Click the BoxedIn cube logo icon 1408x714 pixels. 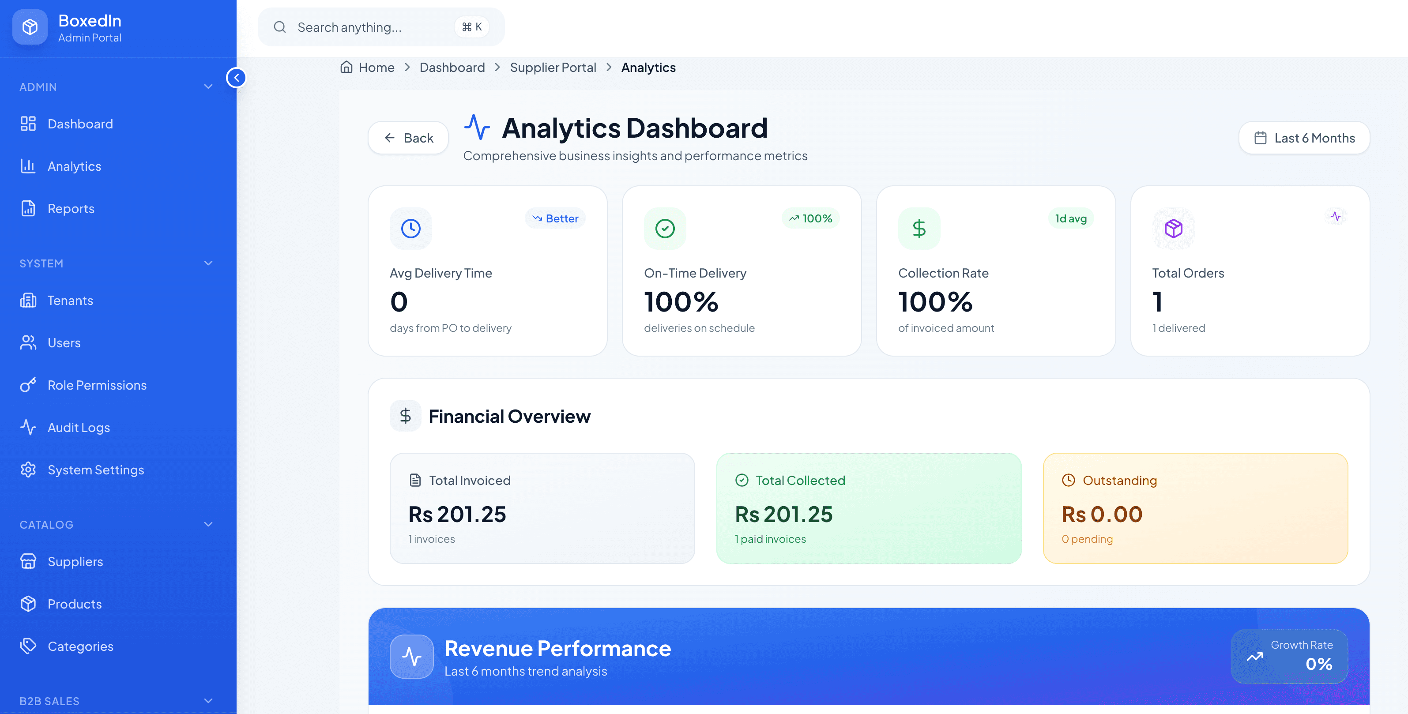30,27
